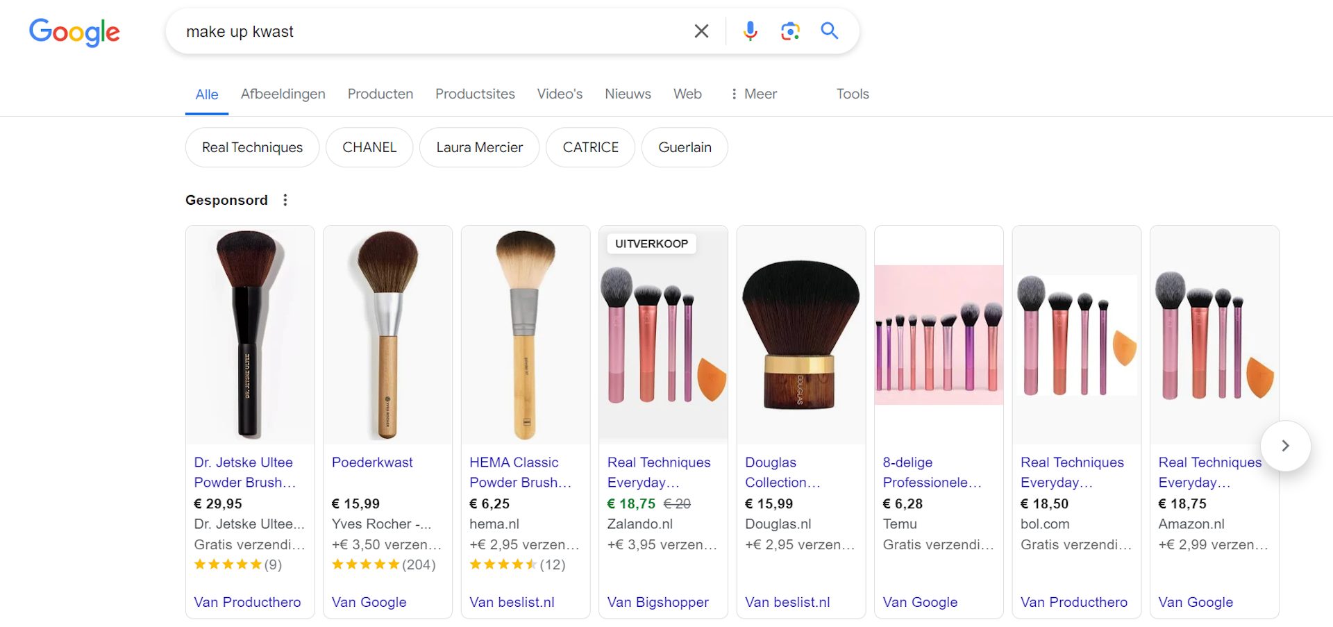Open Dr. Jetske Ultee Powder Brush link
The image size is (1333, 627).
(x=245, y=472)
